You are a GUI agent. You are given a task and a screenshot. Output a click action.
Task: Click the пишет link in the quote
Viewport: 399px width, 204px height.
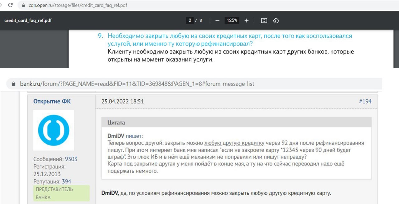(134, 136)
